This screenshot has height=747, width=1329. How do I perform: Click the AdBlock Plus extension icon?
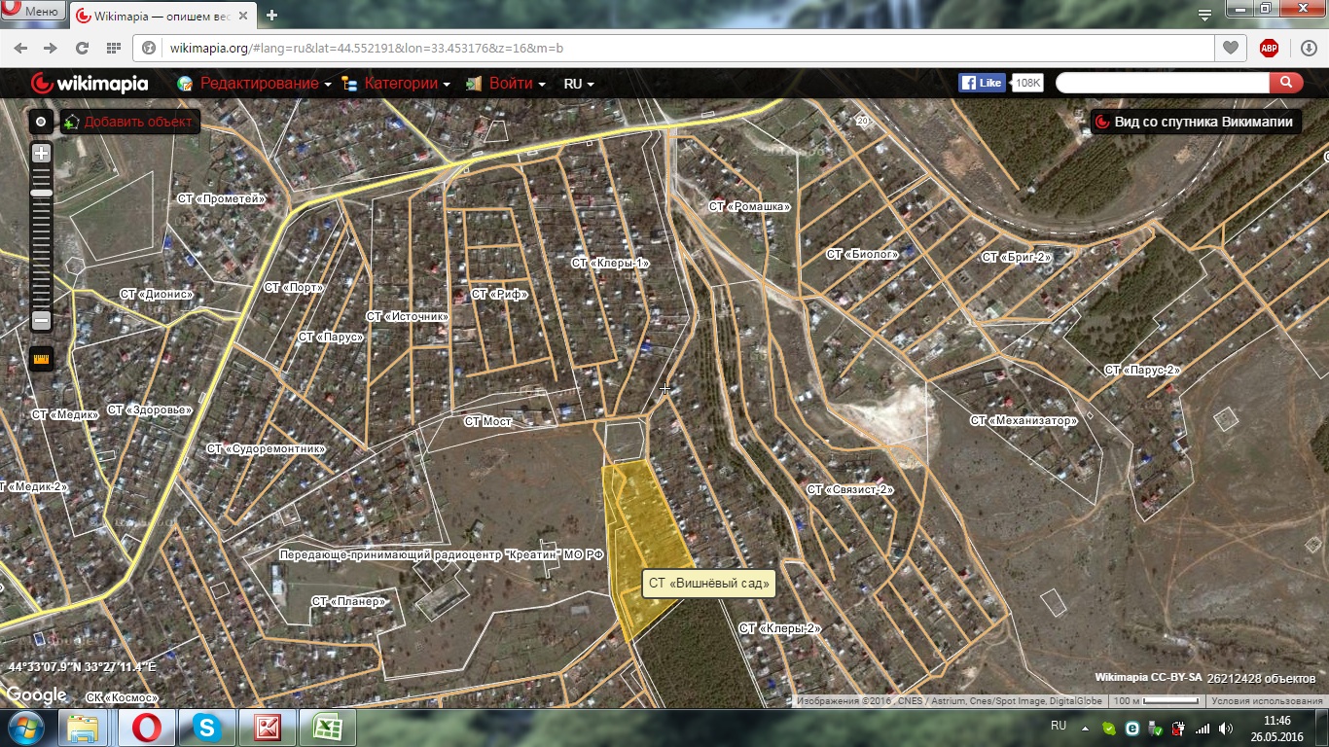1269,48
